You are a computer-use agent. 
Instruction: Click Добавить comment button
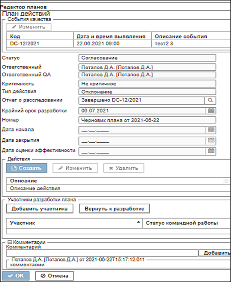[x=214, y=253]
